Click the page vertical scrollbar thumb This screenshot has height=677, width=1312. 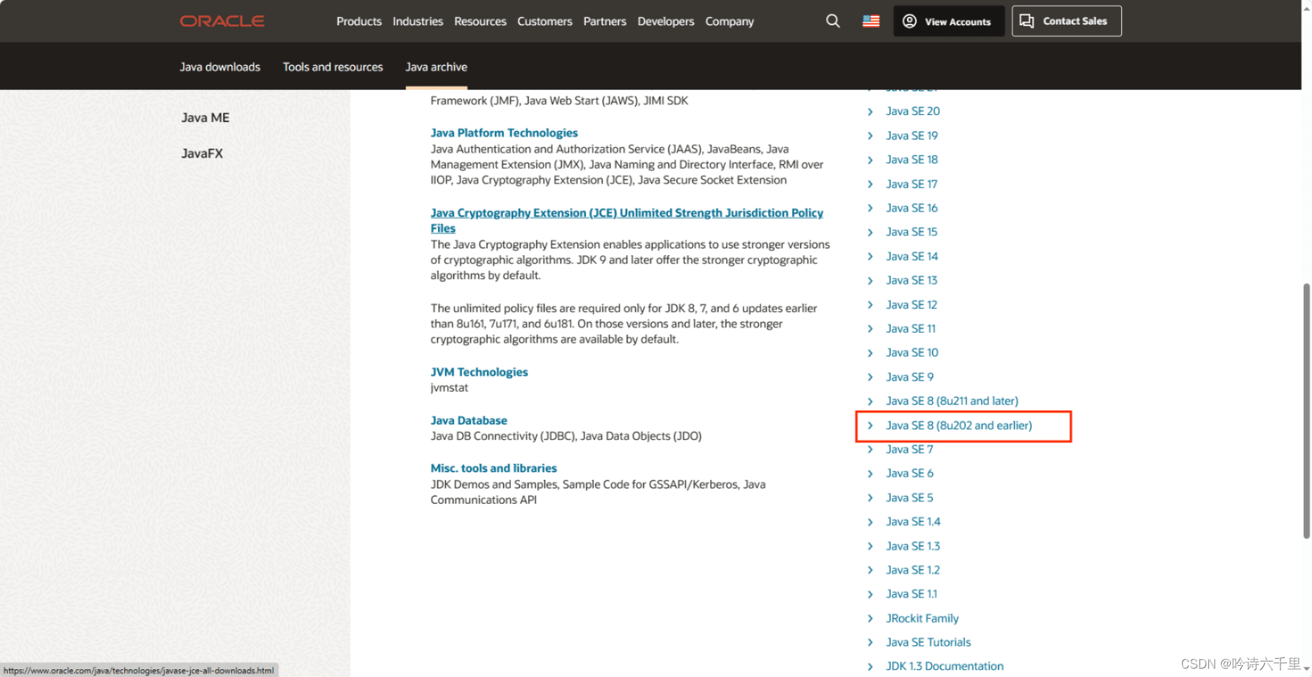tap(1306, 411)
